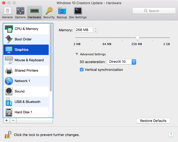The height and width of the screenshot is (142, 178).
Task: Select Network 1 in the sidebar
Action: (26, 81)
